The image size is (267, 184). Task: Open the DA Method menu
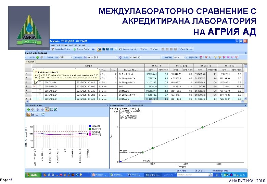[55, 45]
